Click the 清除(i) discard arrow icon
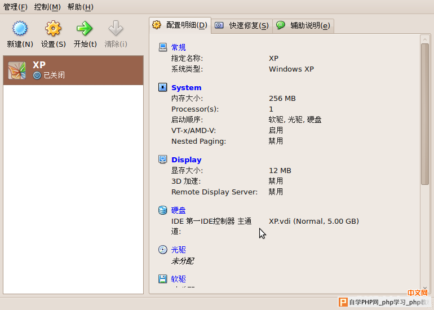Image resolution: width=434 pixels, height=310 pixels. pos(116,28)
